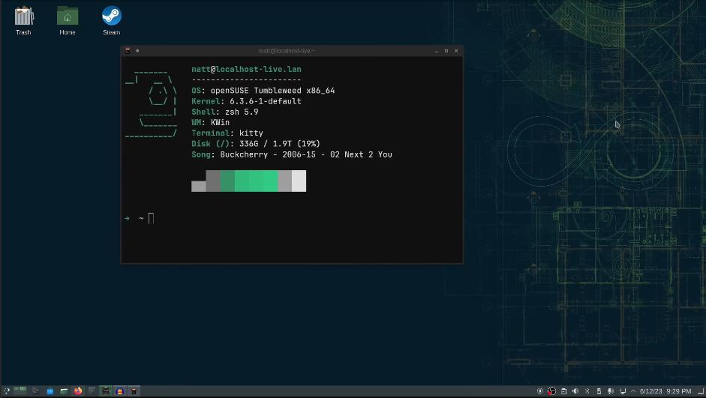Screen dimensions: 706x398
Task: Open the microphone tray icon
Action: click(x=611, y=391)
